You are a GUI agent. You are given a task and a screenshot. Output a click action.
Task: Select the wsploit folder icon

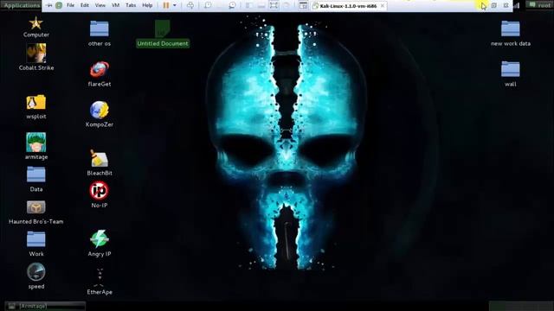36,103
